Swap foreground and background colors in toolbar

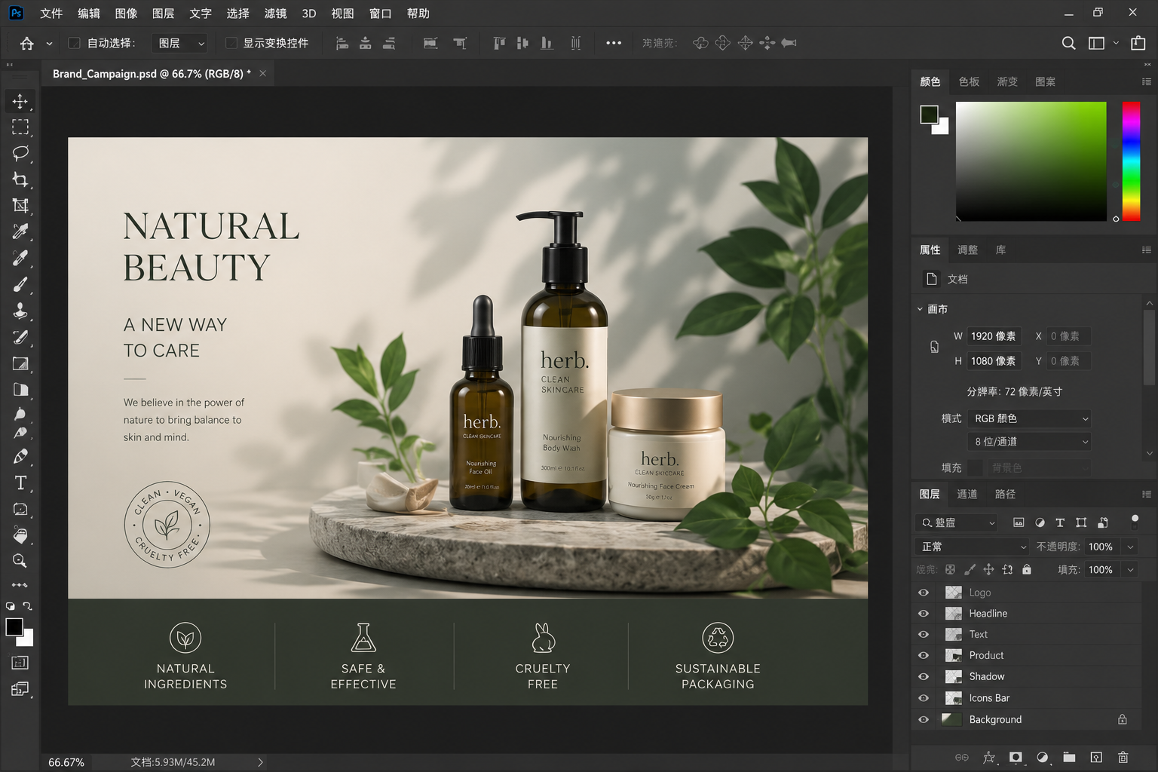[x=28, y=605]
